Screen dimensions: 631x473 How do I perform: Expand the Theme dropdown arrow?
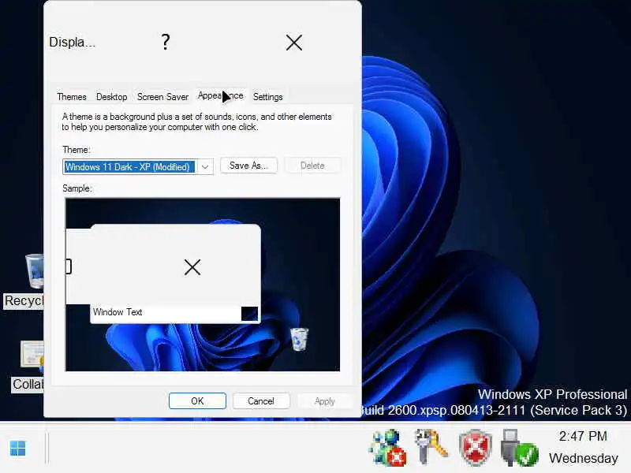[x=205, y=167]
